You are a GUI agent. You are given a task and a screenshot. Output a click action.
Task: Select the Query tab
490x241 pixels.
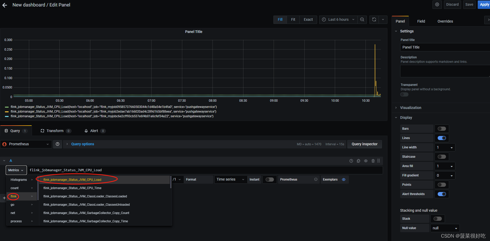pos(16,131)
